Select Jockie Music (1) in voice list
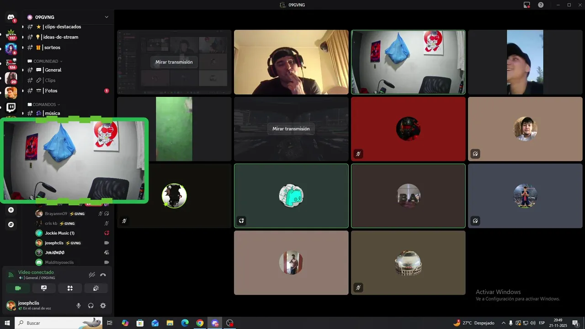This screenshot has width=585, height=329. (72, 233)
